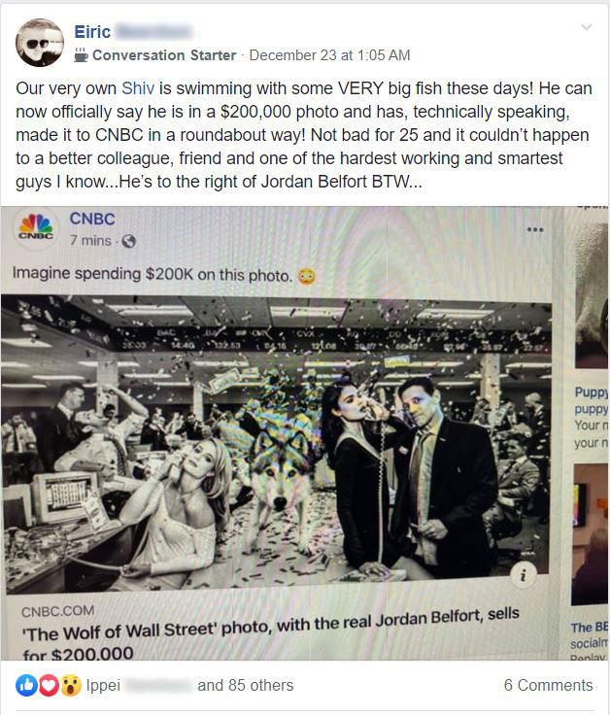Click the Conversation Starter coffee cup badge

[81, 54]
